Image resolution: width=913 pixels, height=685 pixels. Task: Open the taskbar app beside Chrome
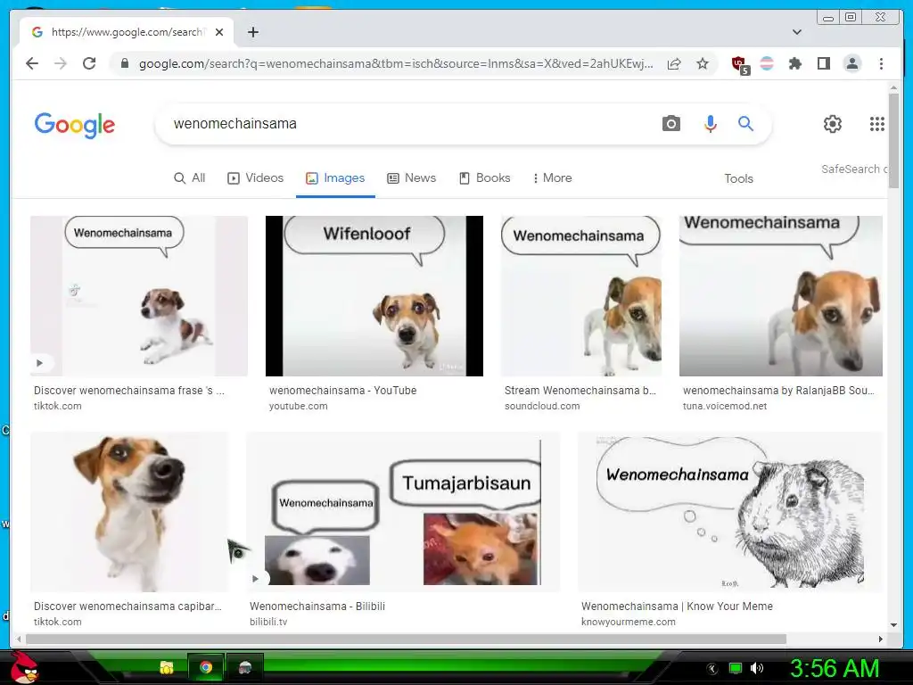[244, 667]
